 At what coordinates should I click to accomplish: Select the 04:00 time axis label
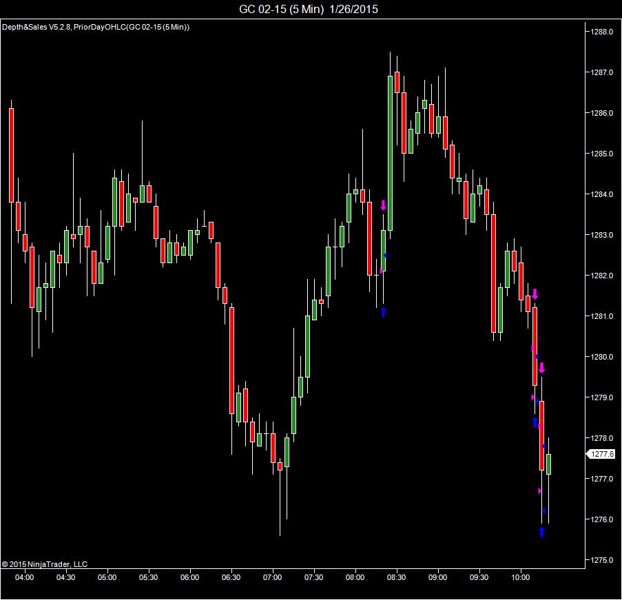(x=25, y=577)
